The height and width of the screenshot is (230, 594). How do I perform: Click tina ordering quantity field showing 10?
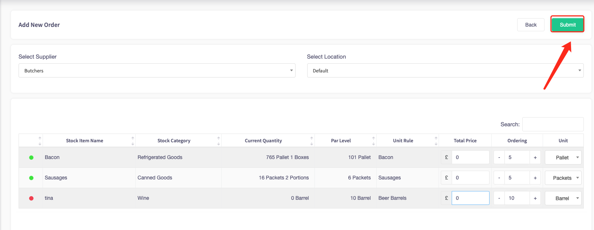click(517, 198)
